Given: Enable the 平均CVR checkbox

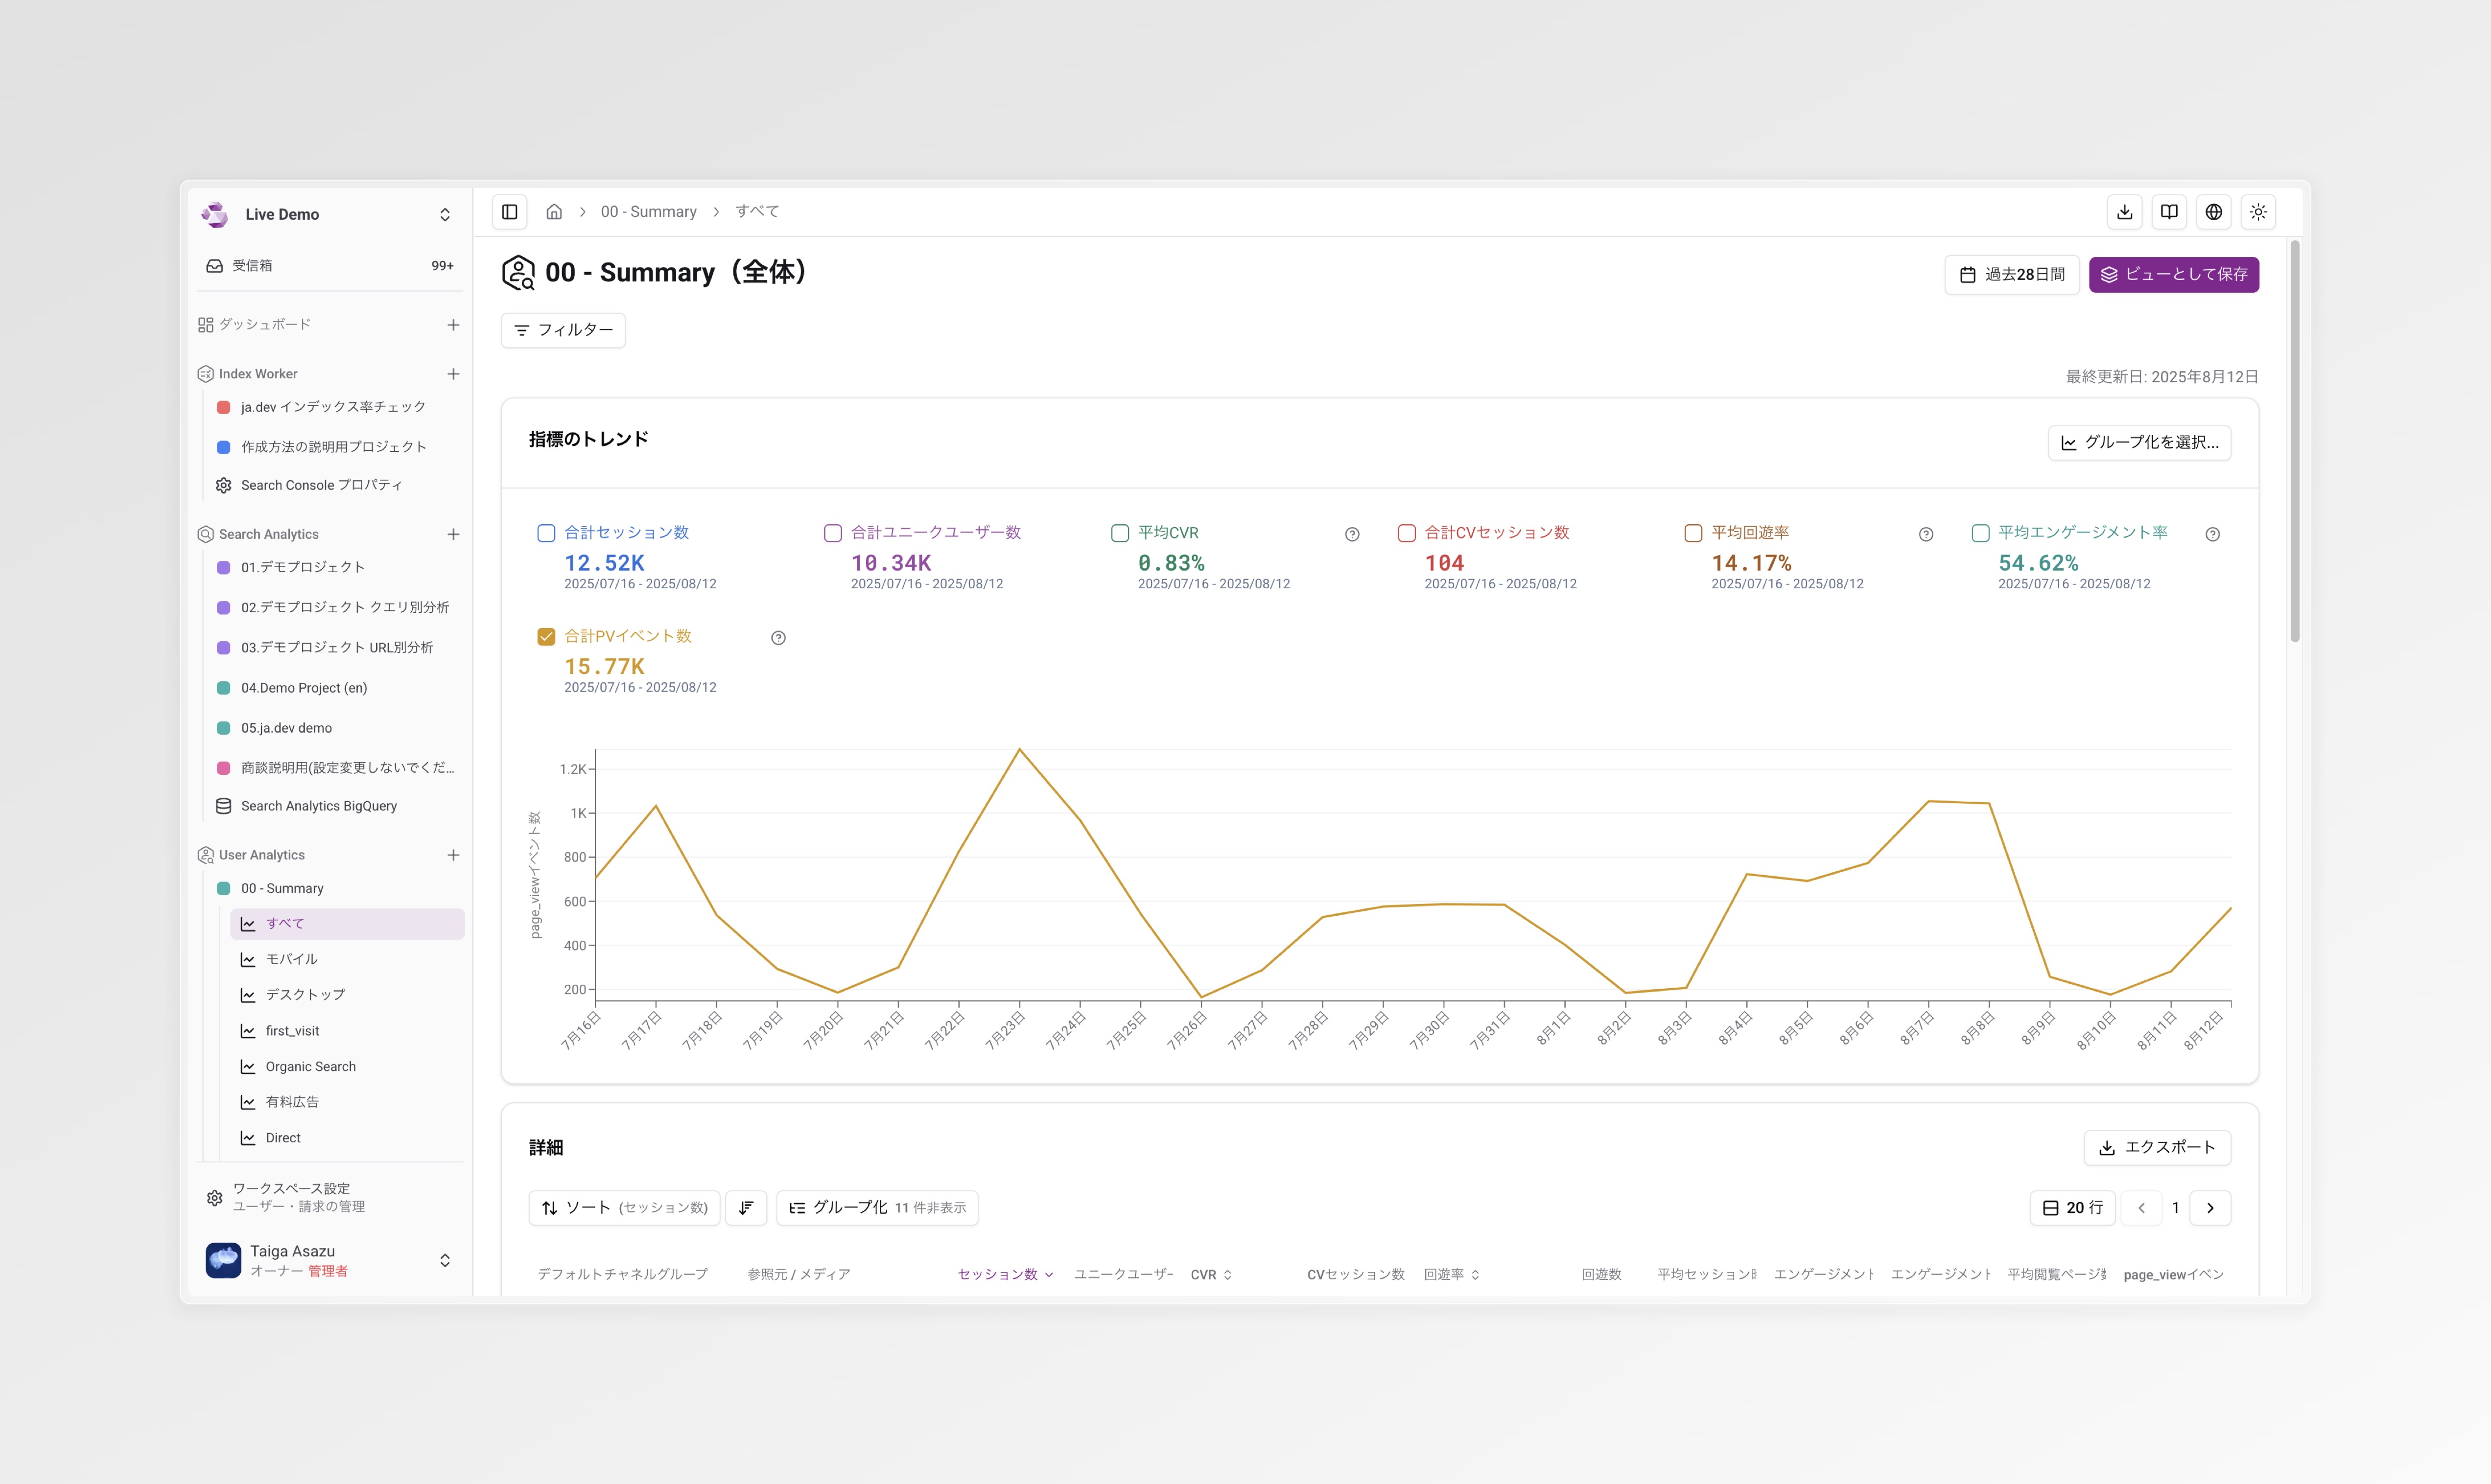Looking at the screenshot, I should [x=1120, y=533].
